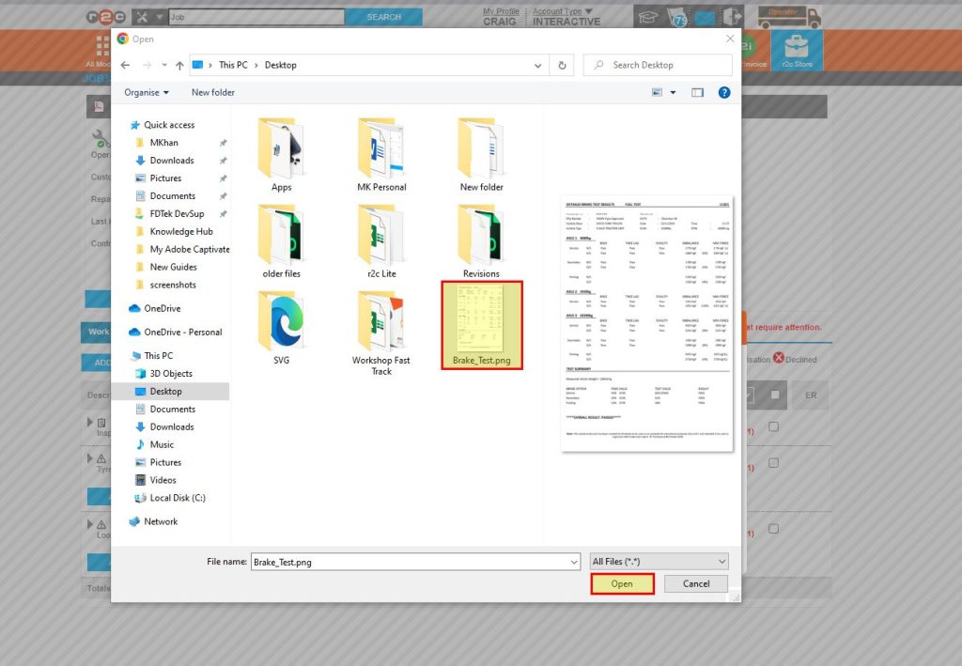Open the messages envelope icon
The height and width of the screenshot is (666, 962).
(706, 15)
